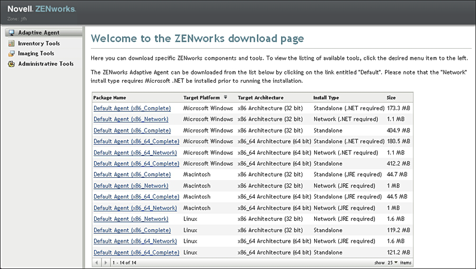Toggle the Target Platform sort arrow
The image size is (476, 269).
226,97
